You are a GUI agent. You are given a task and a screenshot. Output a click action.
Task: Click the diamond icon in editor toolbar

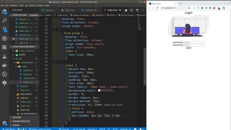pyautogui.click(x=126, y=10)
